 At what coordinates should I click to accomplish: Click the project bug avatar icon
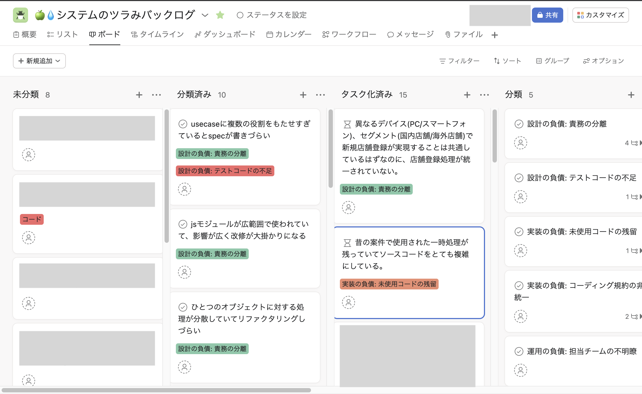click(x=21, y=15)
